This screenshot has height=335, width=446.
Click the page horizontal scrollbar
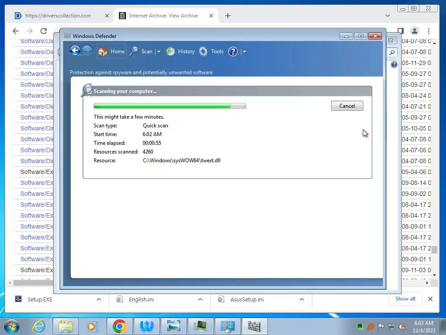(x=33, y=283)
